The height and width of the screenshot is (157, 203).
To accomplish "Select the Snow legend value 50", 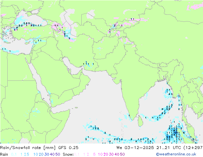I will [122, 154].
